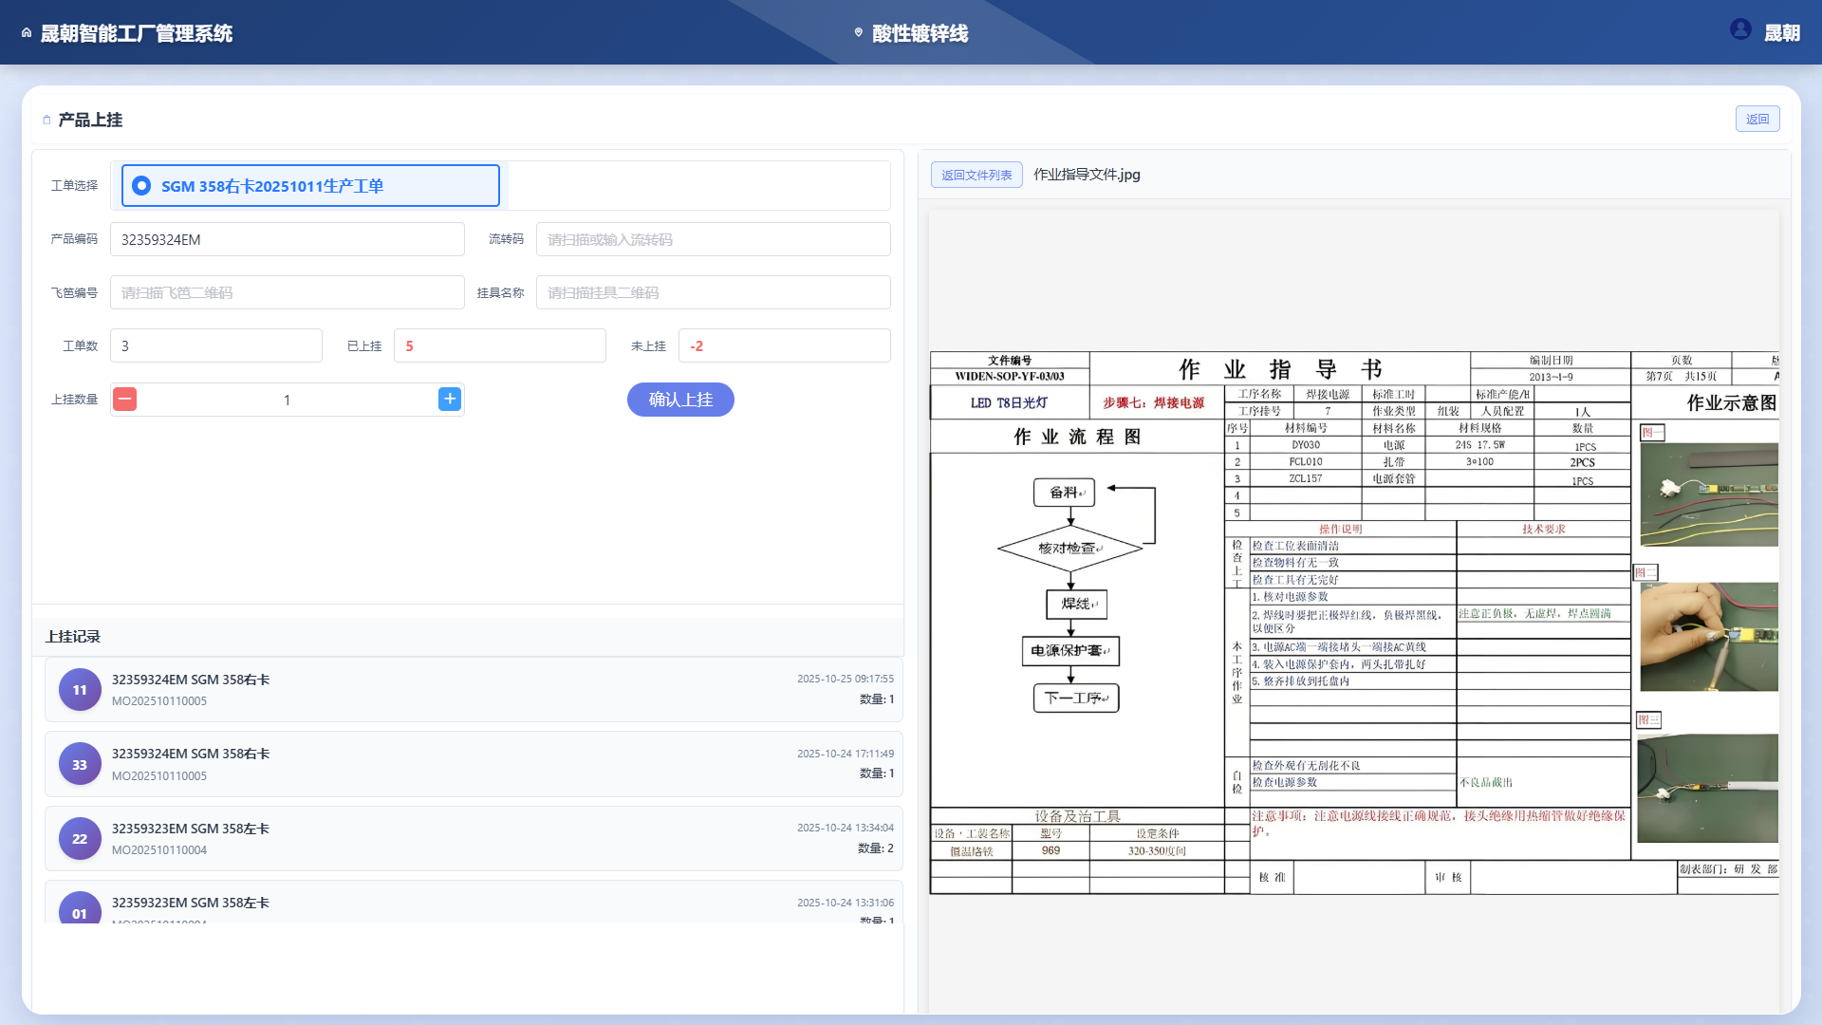The image size is (1822, 1025).
Task: Click the 产品上挂 header icon
Action: point(46,121)
